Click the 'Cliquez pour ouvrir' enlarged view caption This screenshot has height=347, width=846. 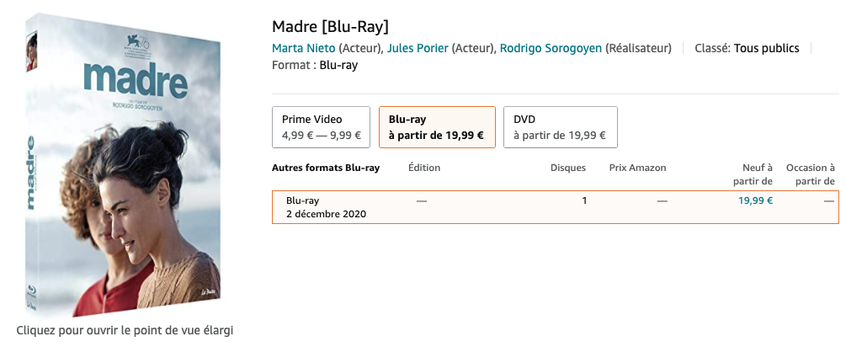pyautogui.click(x=125, y=330)
